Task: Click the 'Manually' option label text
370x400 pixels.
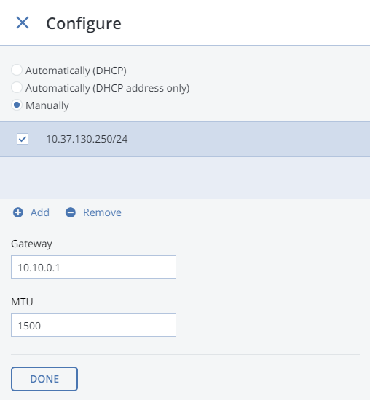Action: [47, 105]
